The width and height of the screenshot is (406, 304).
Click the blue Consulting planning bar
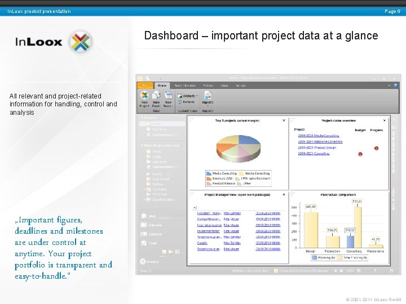click(x=350, y=242)
